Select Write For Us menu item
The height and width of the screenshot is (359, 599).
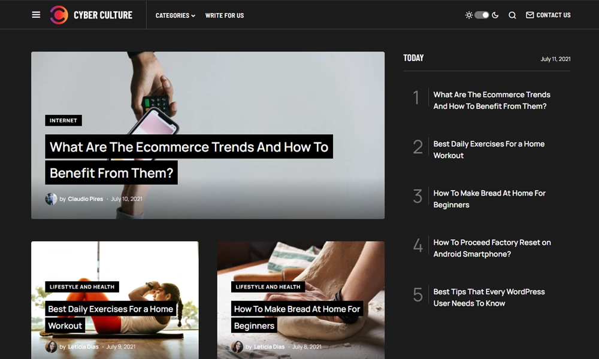coord(225,16)
